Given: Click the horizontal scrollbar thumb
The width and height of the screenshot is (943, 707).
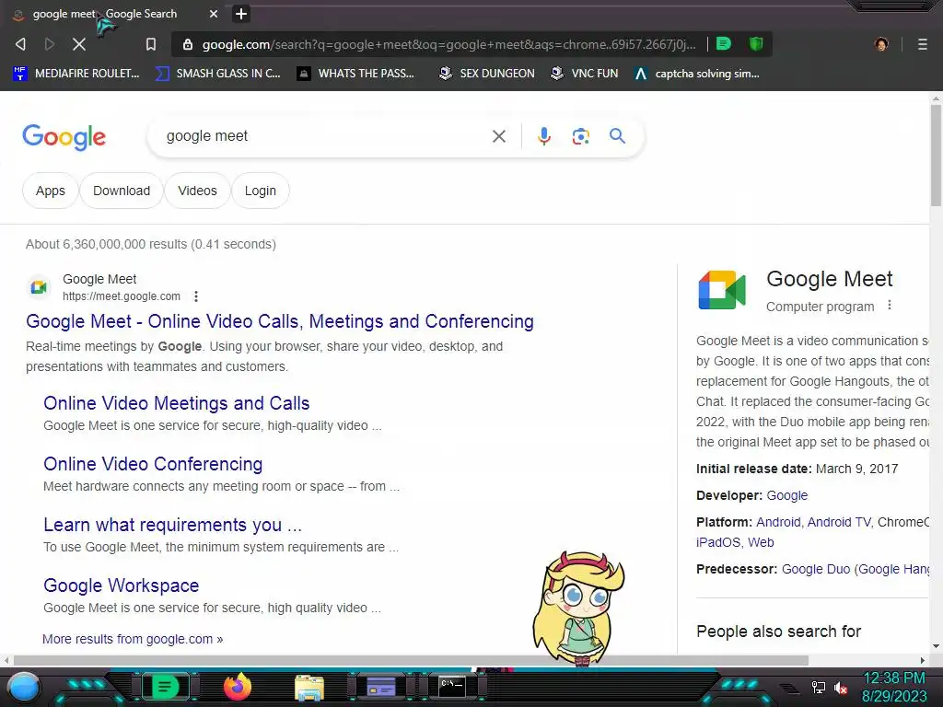Looking at the screenshot, I should pyautogui.click(x=411, y=660).
